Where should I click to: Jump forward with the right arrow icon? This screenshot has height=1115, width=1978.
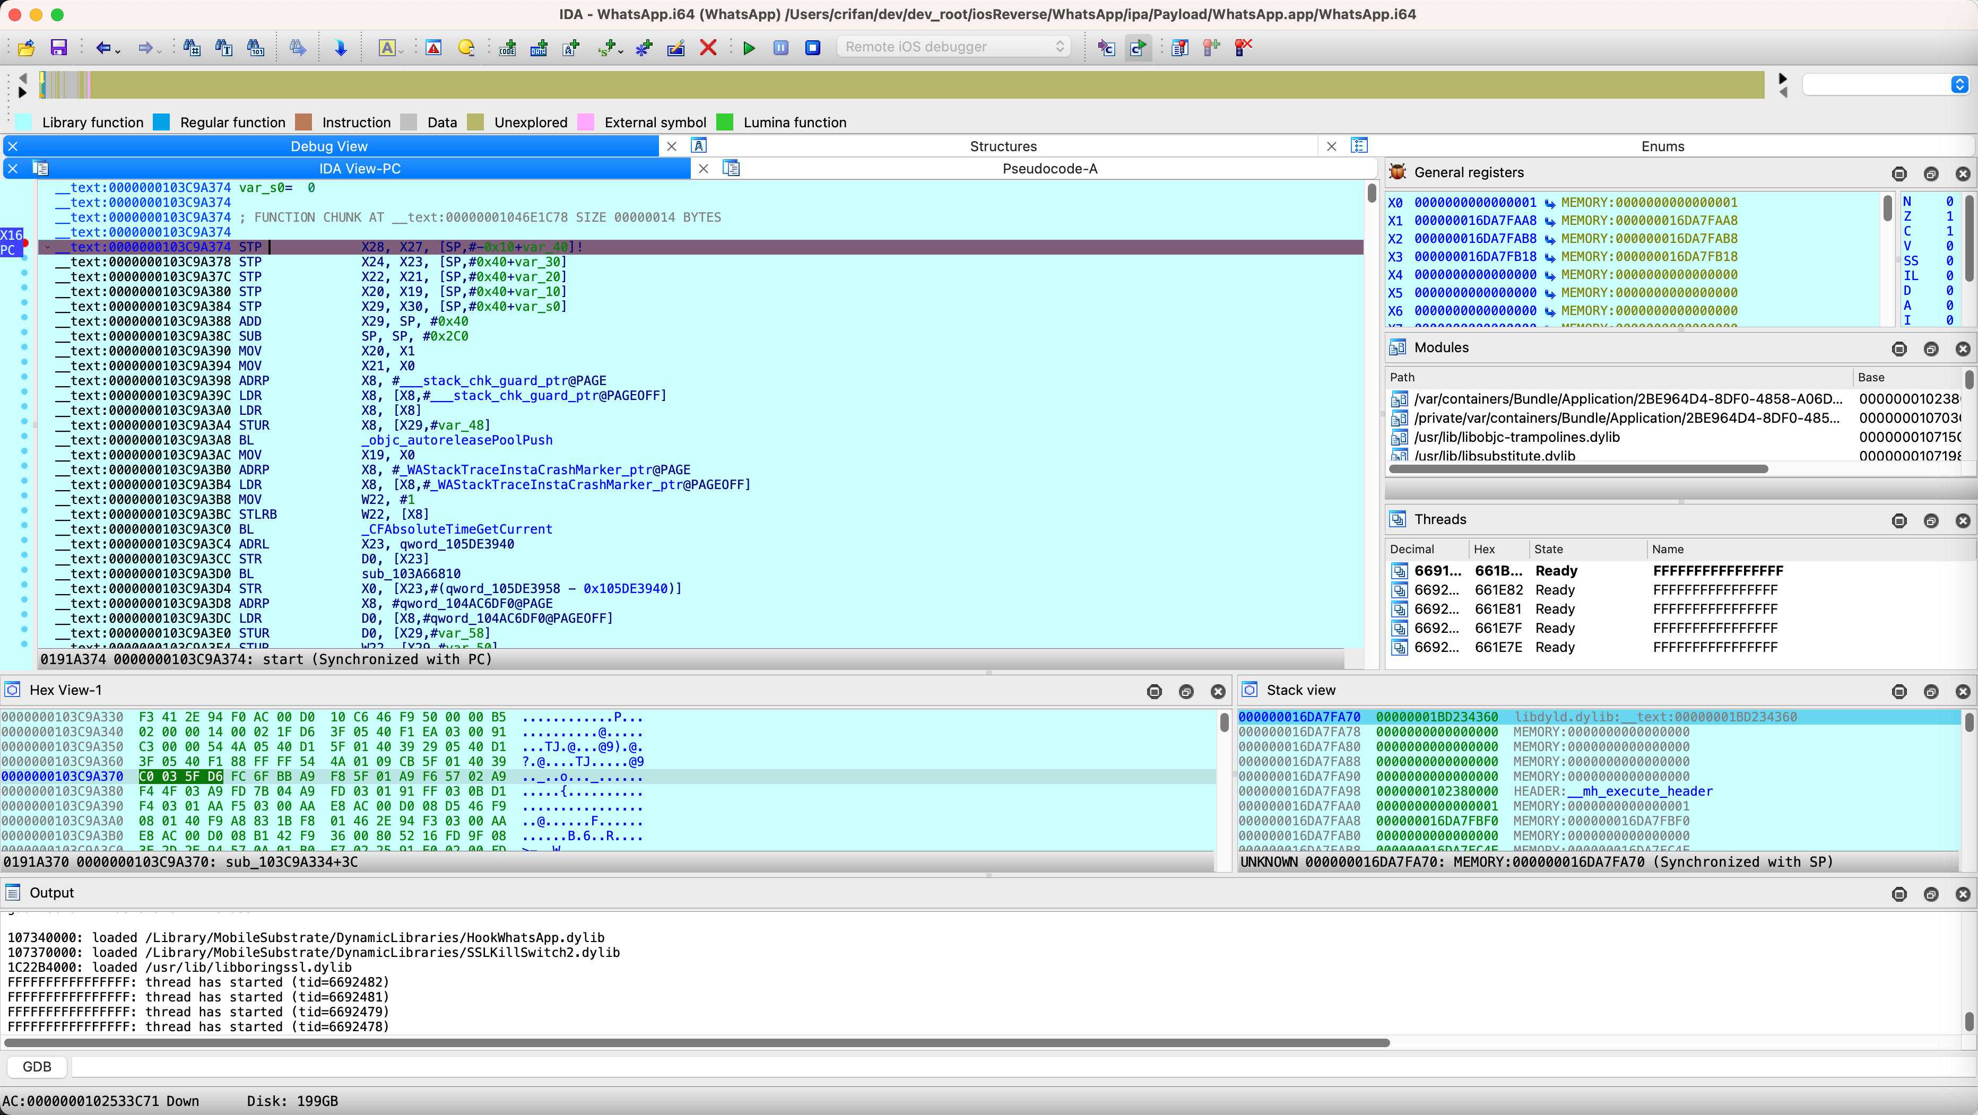[x=144, y=48]
